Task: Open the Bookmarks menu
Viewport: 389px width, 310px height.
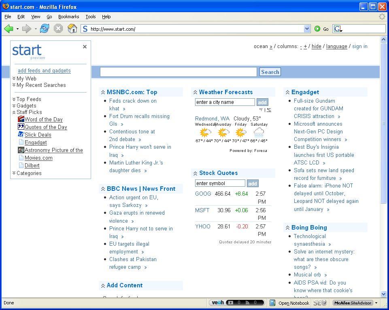Action: (69, 17)
